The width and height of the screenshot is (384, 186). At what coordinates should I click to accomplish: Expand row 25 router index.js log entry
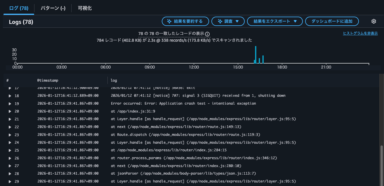coord(10,150)
